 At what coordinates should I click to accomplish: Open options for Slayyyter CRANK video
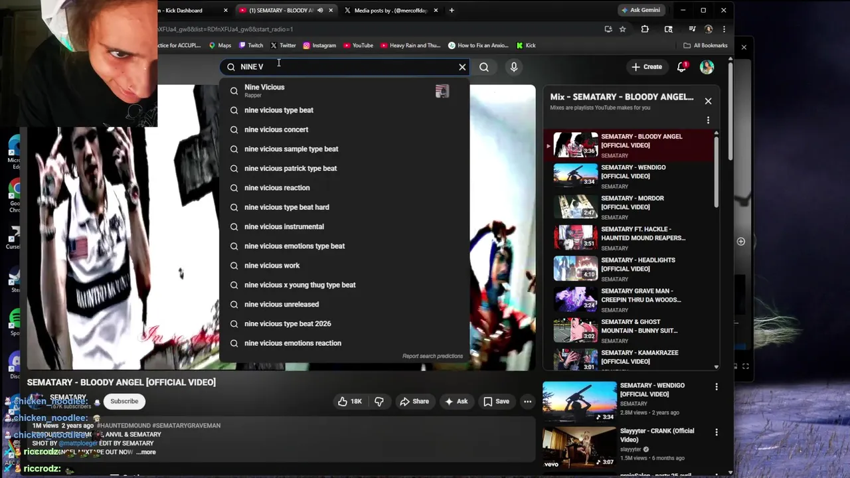click(x=716, y=432)
